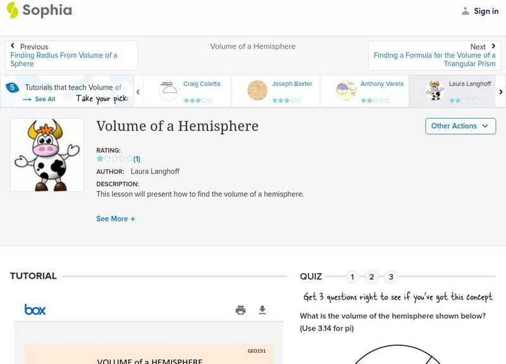Screen dimensions: 506x364
Task: Select Joseph Baxter's tutorial coin icon
Action: coord(259,89)
